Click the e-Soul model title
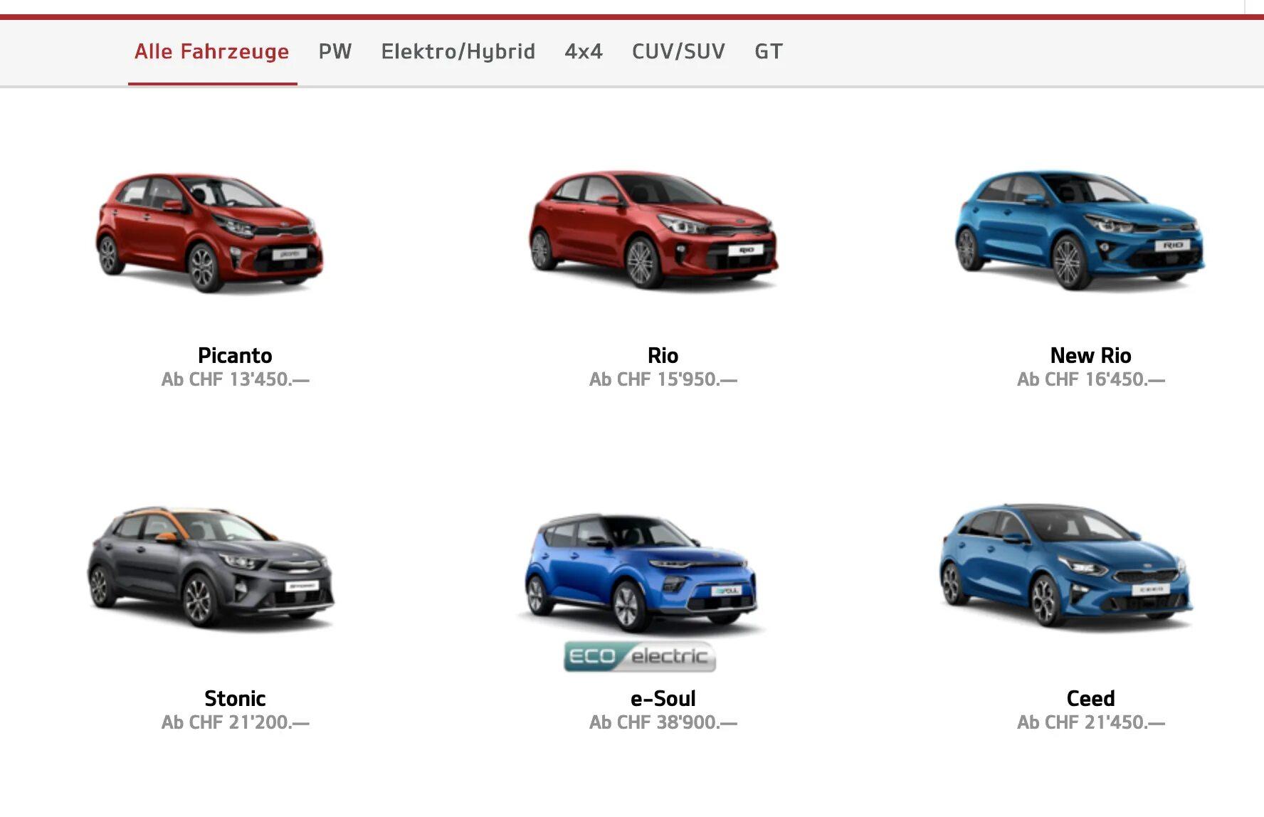 [663, 698]
